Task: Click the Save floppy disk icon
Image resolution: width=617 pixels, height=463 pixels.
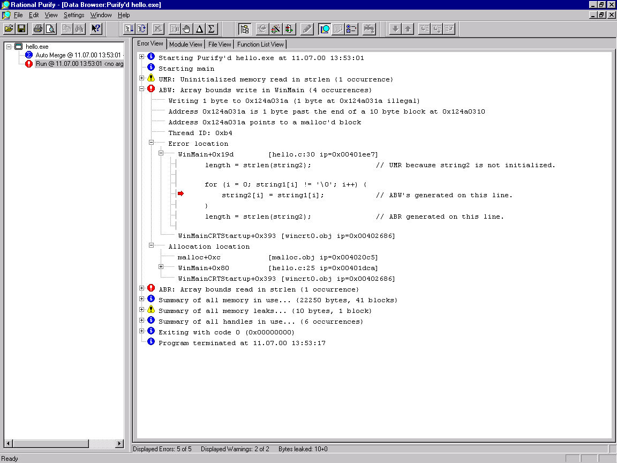Action: coord(21,29)
